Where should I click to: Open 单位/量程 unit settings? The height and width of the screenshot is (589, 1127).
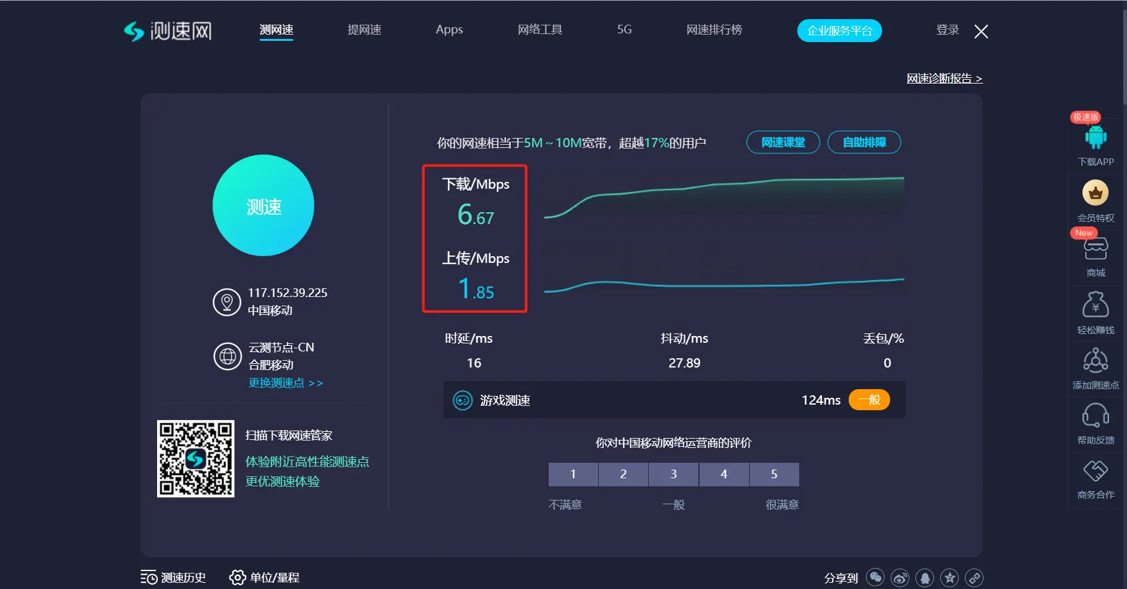click(265, 578)
